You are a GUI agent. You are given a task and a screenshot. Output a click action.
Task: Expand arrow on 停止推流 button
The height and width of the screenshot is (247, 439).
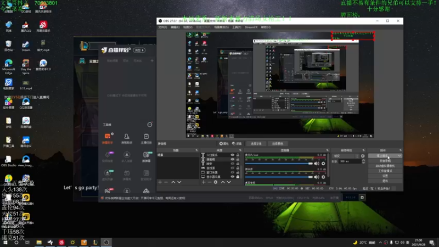(399, 156)
